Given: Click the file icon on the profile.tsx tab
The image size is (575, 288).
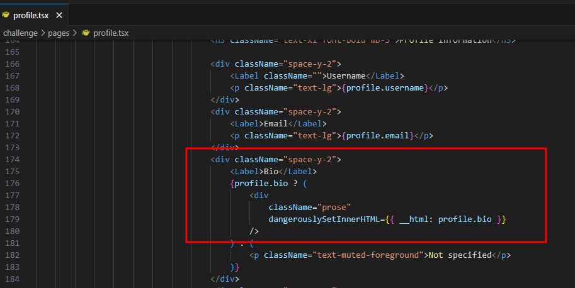Looking at the screenshot, I should tap(6, 14).
